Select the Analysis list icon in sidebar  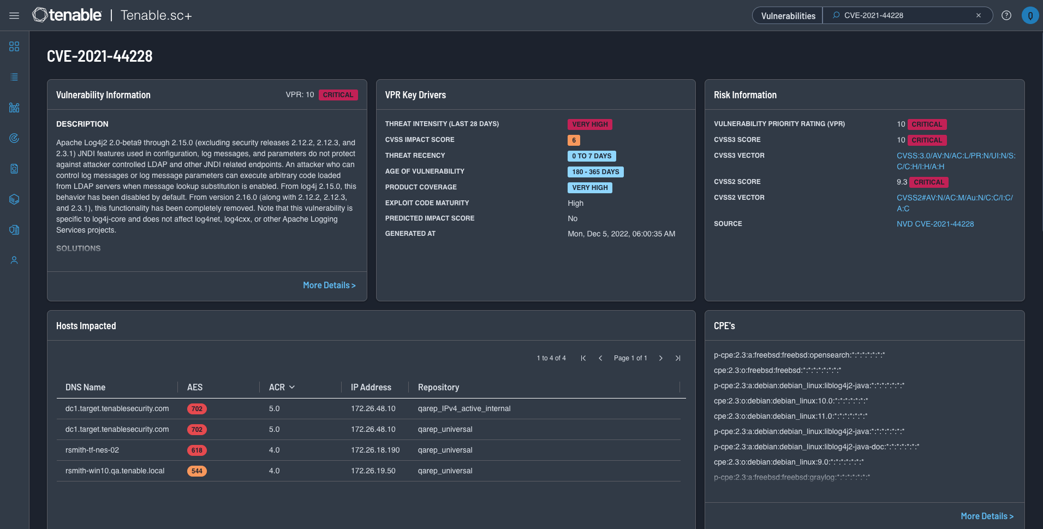14,77
